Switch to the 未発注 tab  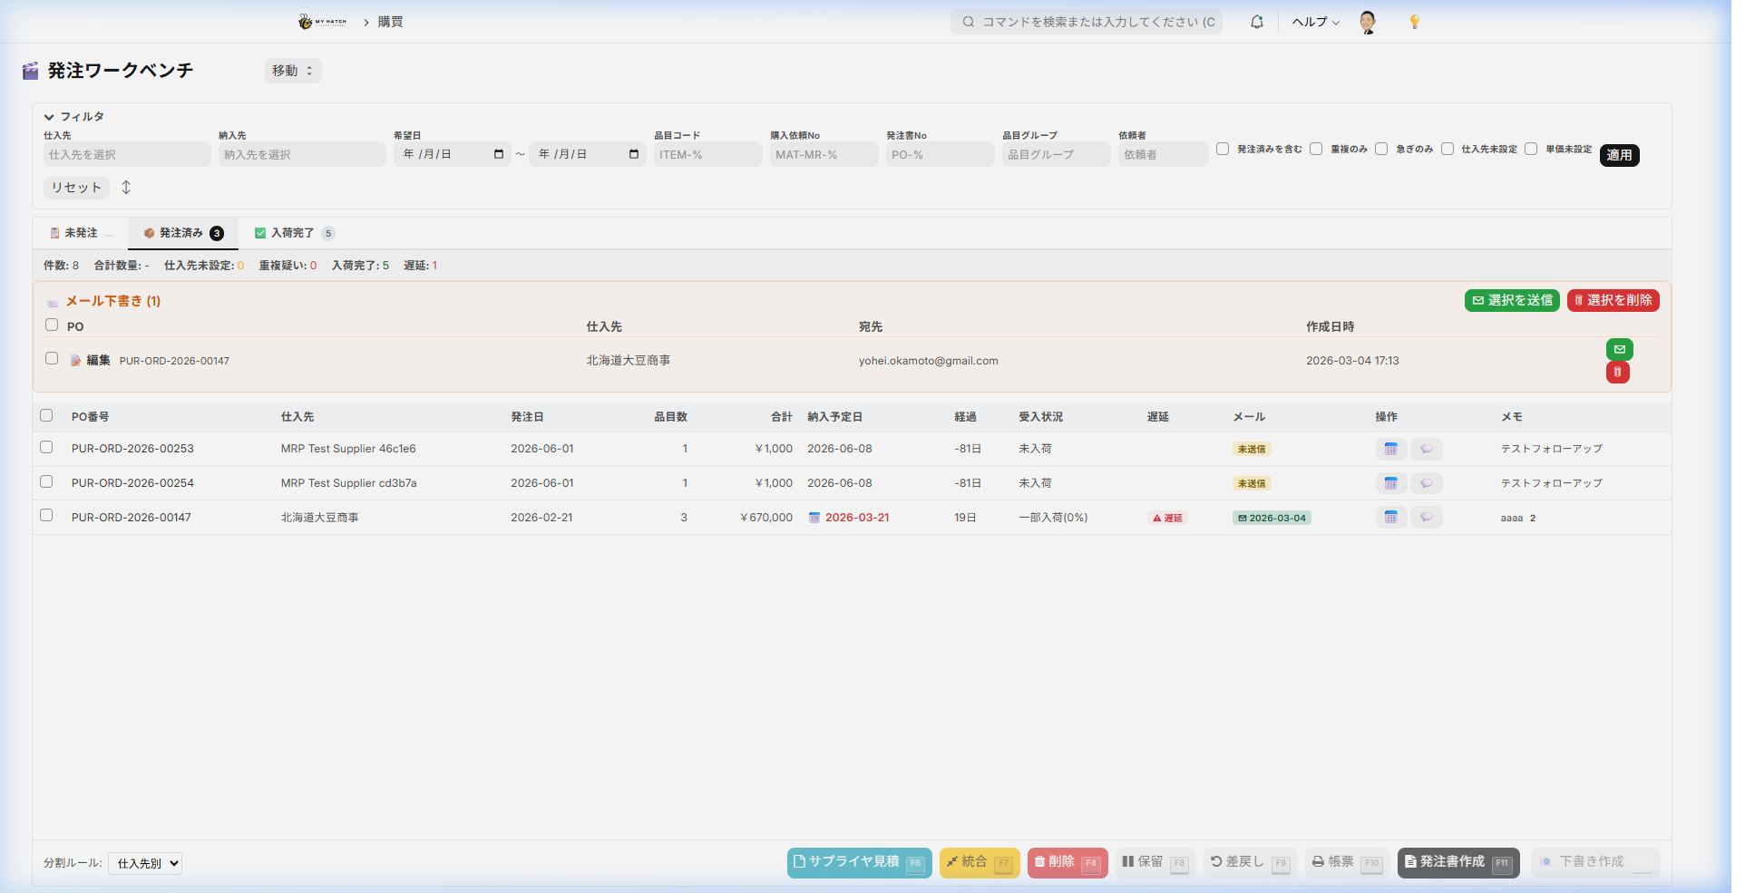pyautogui.click(x=80, y=233)
